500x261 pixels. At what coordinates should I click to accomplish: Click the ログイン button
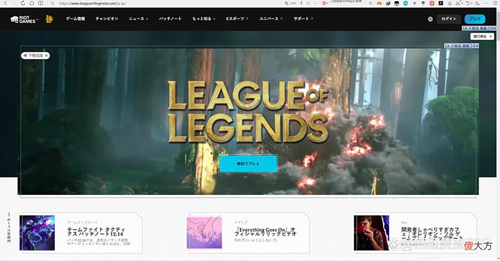449,19
